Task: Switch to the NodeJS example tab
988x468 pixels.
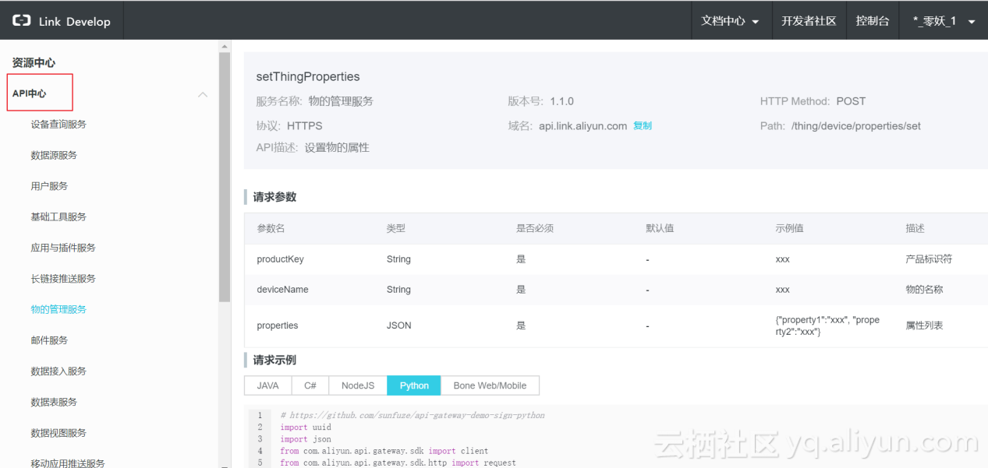Action: pos(358,385)
